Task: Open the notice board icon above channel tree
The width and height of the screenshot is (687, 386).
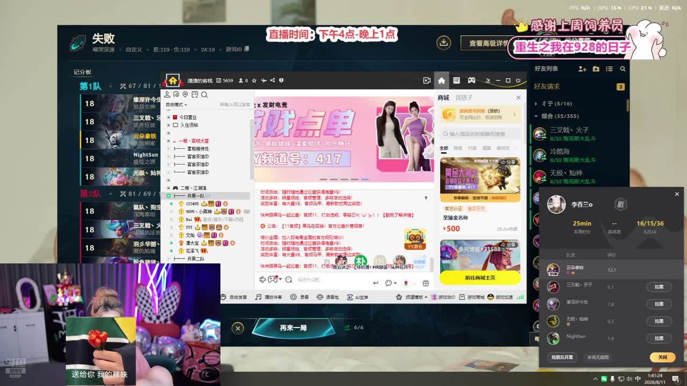Action: (195, 94)
